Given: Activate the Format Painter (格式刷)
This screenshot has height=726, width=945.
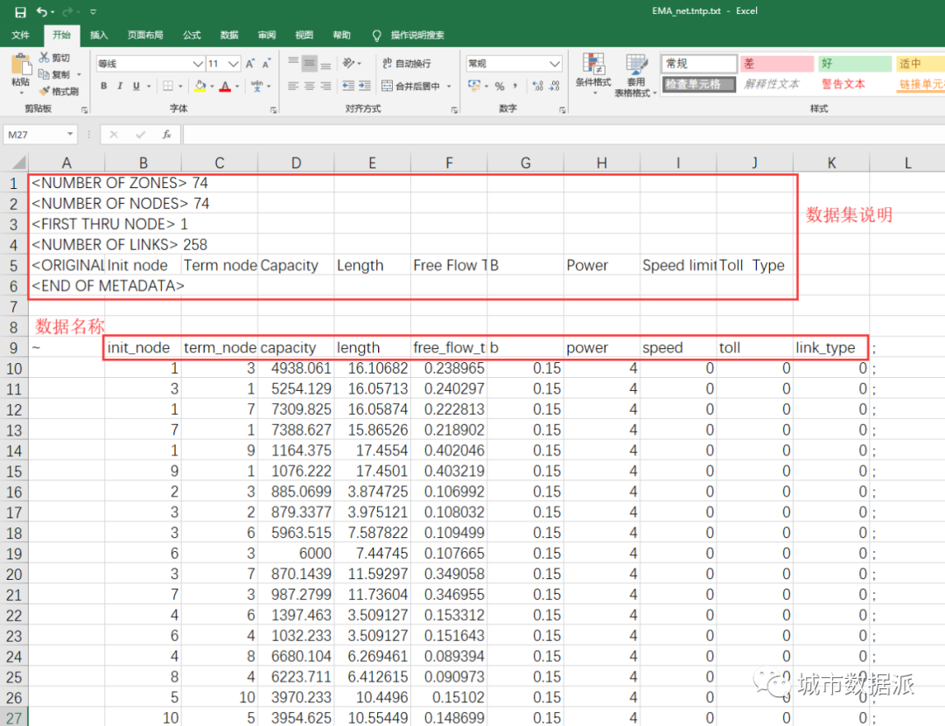Looking at the screenshot, I should tap(59, 92).
